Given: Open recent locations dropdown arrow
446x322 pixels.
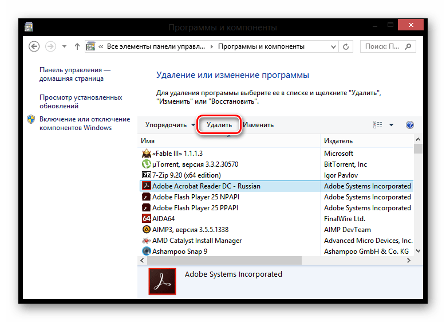Looking at the screenshot, I should click(x=64, y=46).
